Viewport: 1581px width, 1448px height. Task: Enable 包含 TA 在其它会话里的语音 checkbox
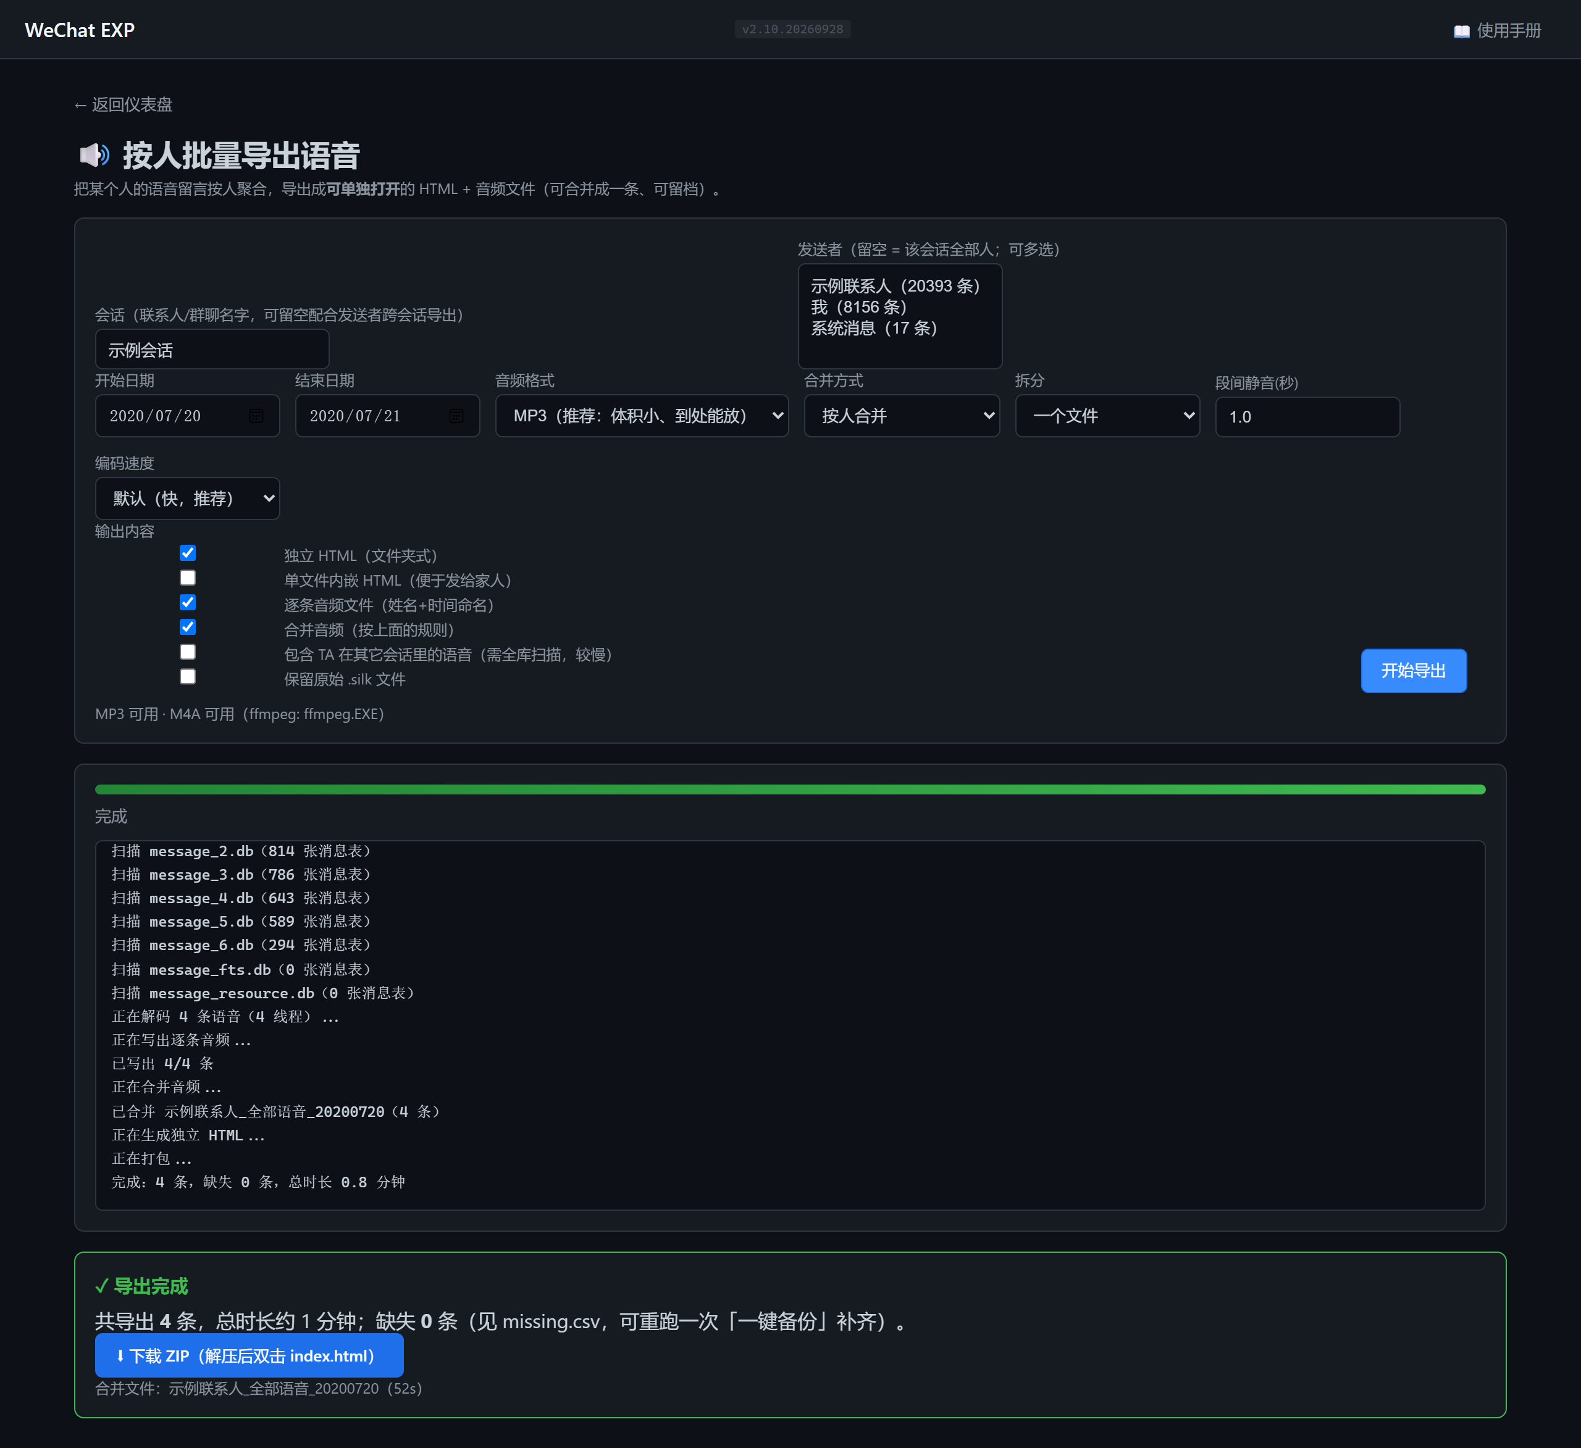click(x=187, y=652)
